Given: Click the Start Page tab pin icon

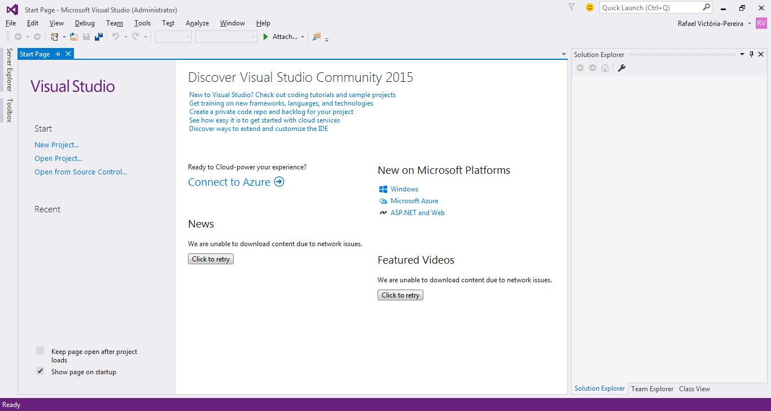Looking at the screenshot, I should pos(58,54).
